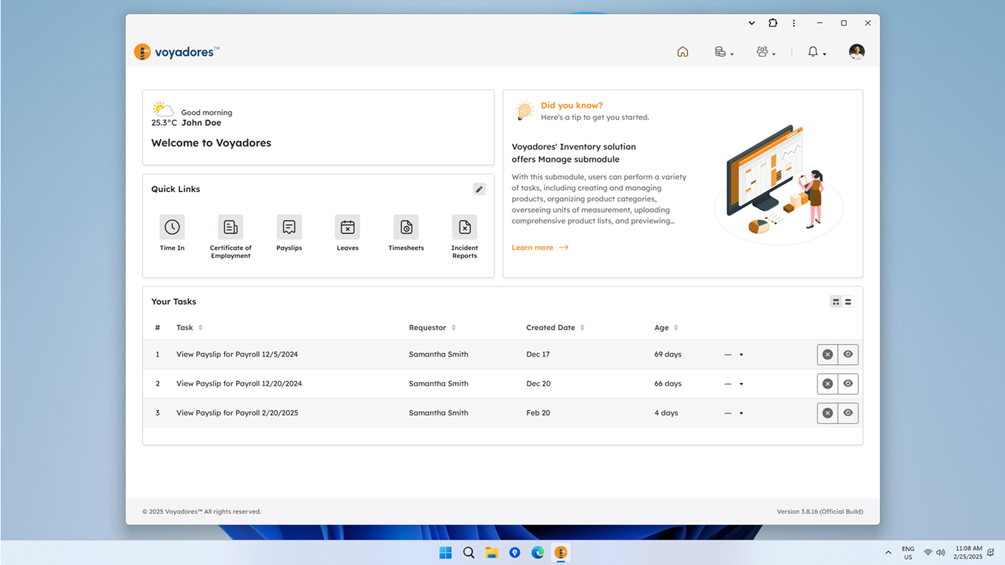Open the Timesheets quick link
Image resolution: width=1005 pixels, height=565 pixels.
406,233
